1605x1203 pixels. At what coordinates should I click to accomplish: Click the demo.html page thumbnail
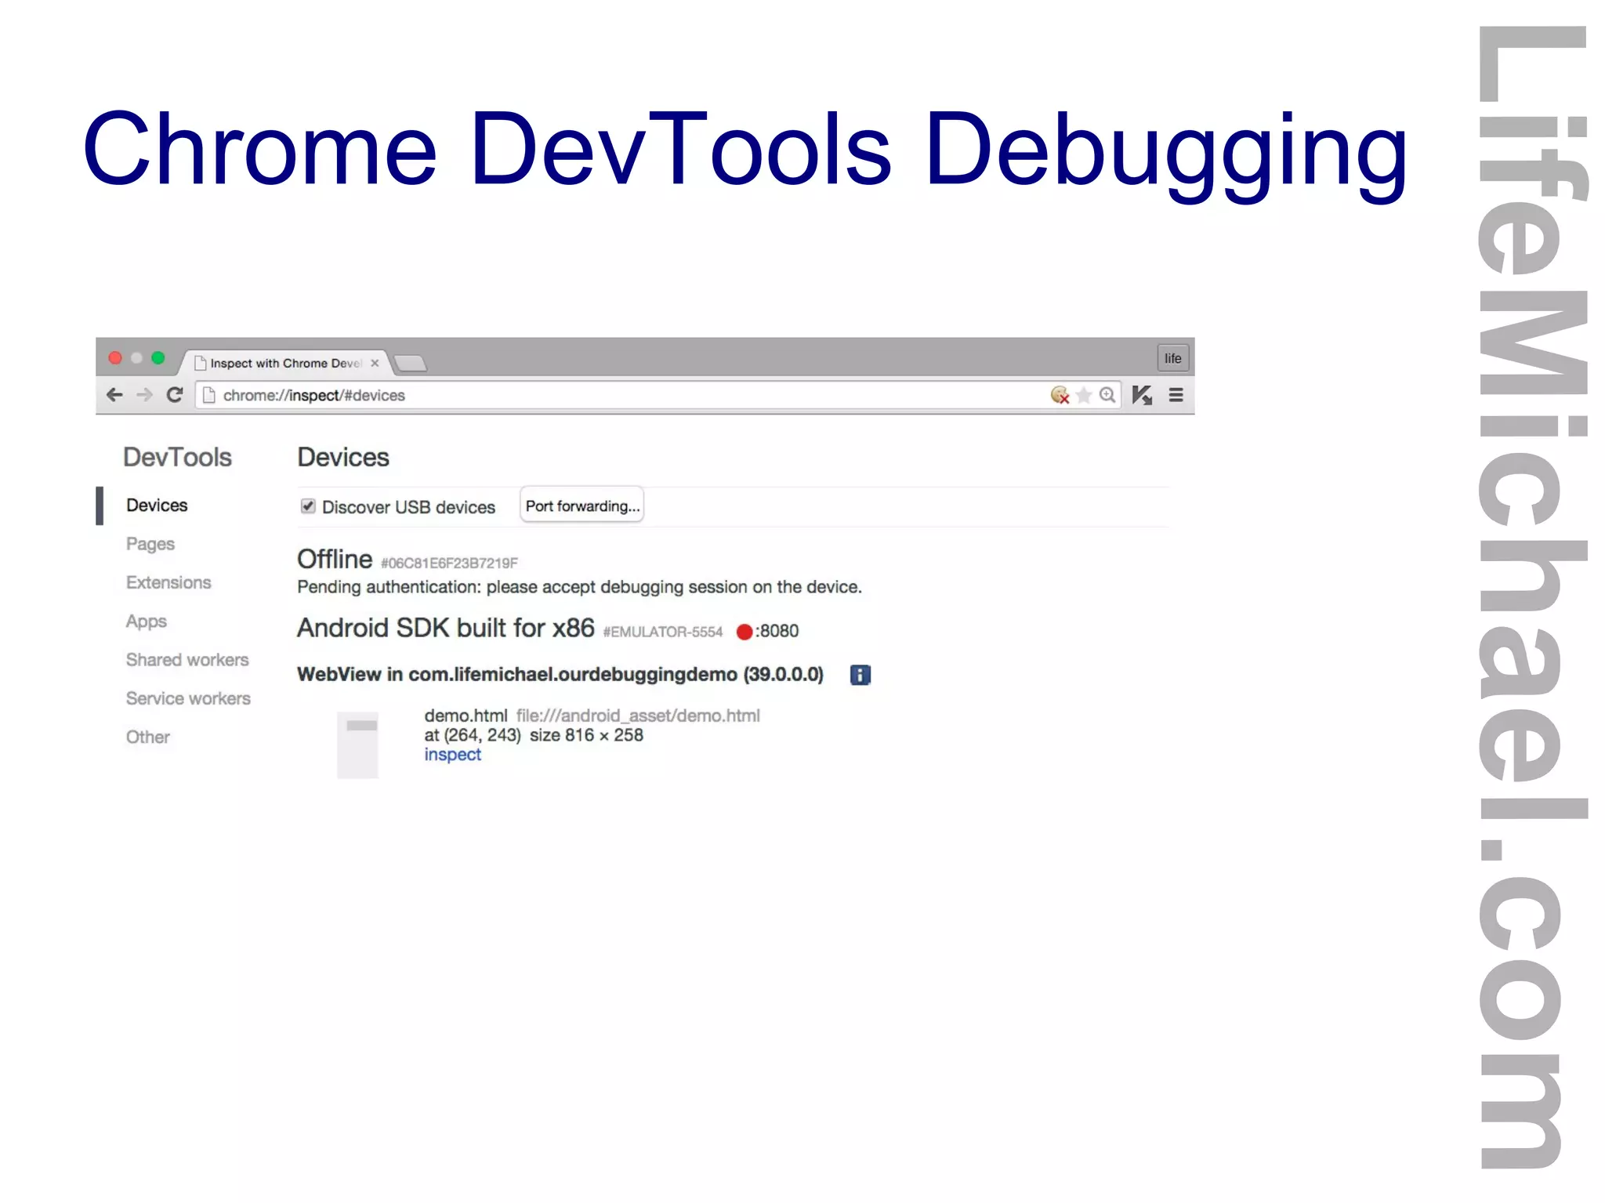[357, 745]
